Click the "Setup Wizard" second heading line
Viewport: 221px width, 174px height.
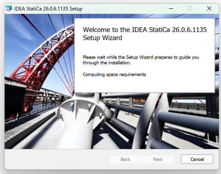pyautogui.click(x=103, y=38)
